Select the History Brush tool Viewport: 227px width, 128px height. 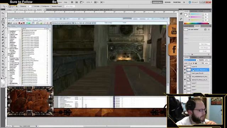[3, 40]
